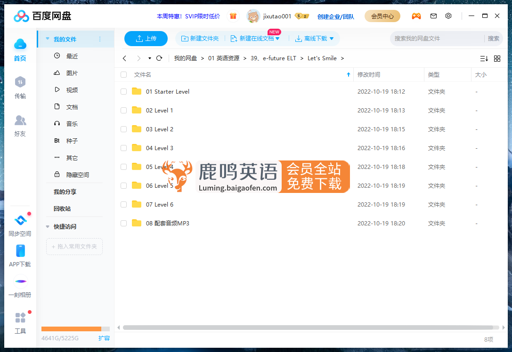Check the box for 01 Starter Level

click(124, 92)
